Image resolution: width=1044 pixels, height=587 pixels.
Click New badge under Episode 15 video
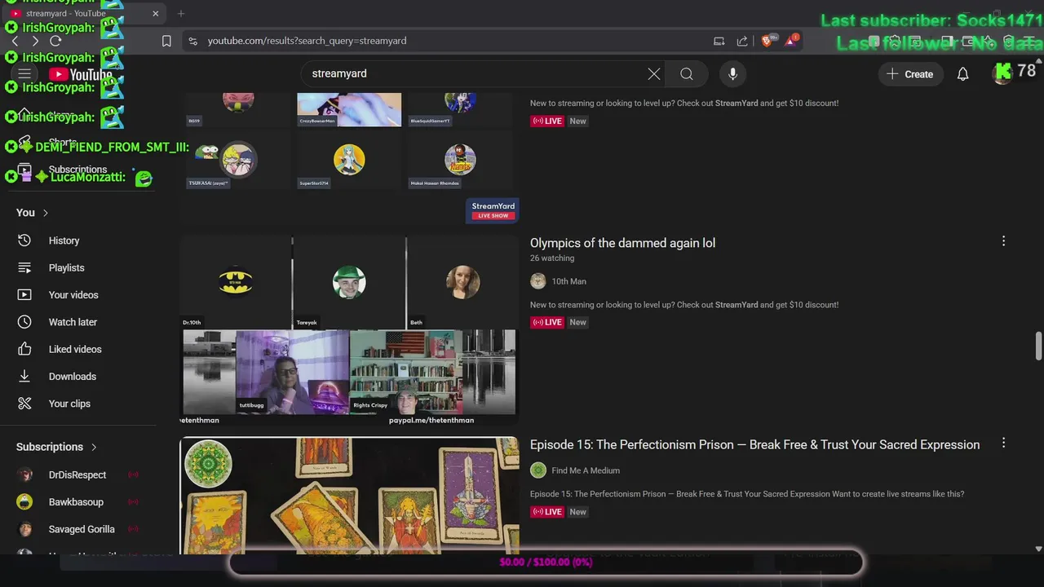tap(577, 512)
